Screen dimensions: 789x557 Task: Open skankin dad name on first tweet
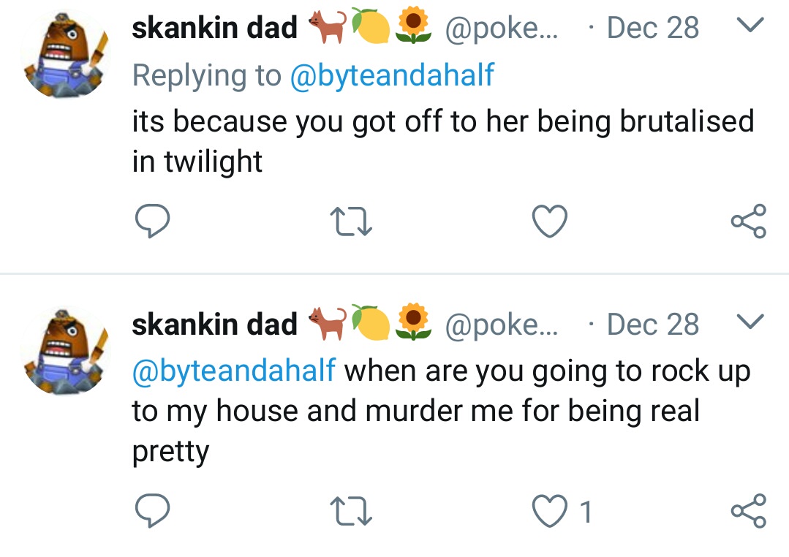(x=214, y=28)
